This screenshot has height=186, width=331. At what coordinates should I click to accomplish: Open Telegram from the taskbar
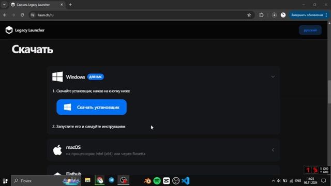[x=112, y=180]
